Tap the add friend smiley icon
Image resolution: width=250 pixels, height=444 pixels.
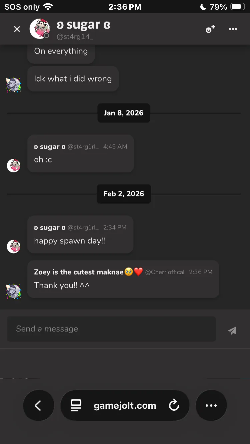click(210, 29)
